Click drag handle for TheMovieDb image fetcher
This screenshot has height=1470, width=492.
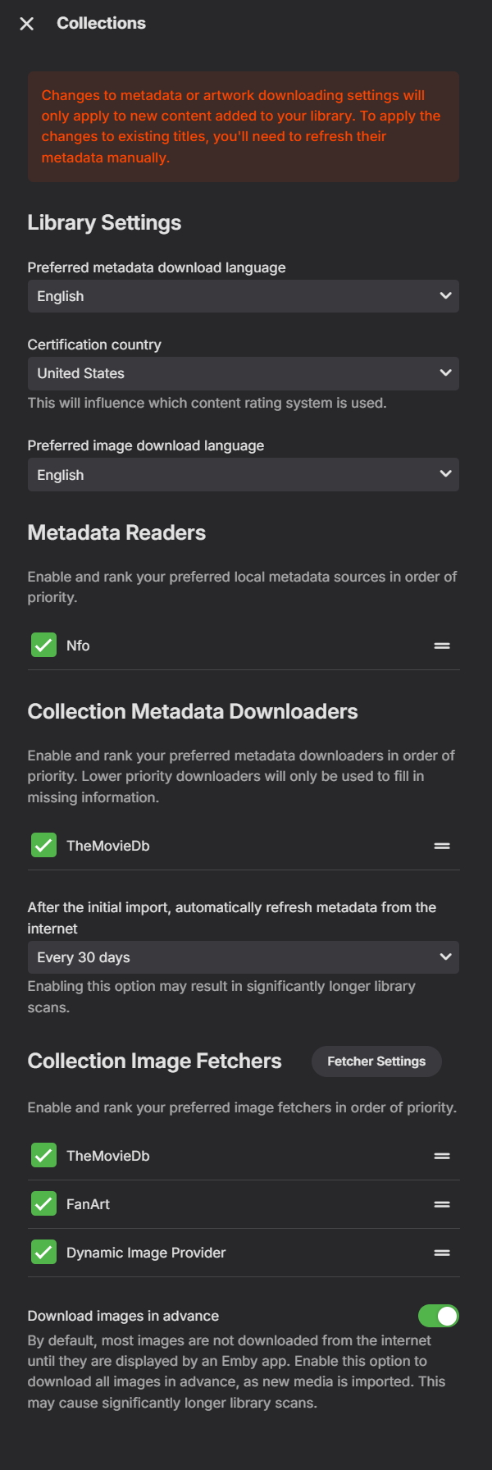pos(442,1156)
